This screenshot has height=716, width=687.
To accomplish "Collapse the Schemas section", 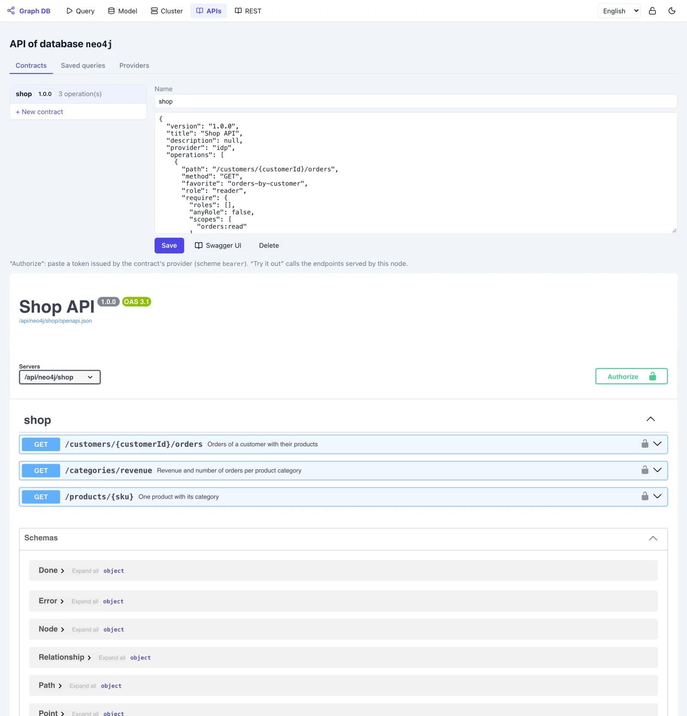I will tap(653, 538).
